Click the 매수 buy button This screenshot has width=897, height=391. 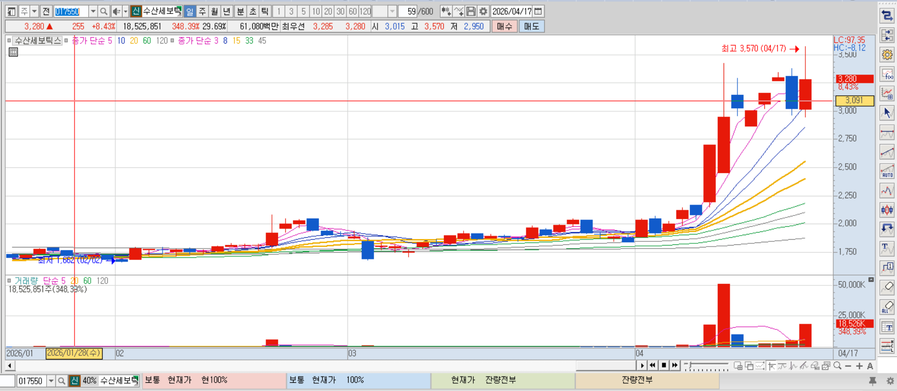tap(504, 26)
